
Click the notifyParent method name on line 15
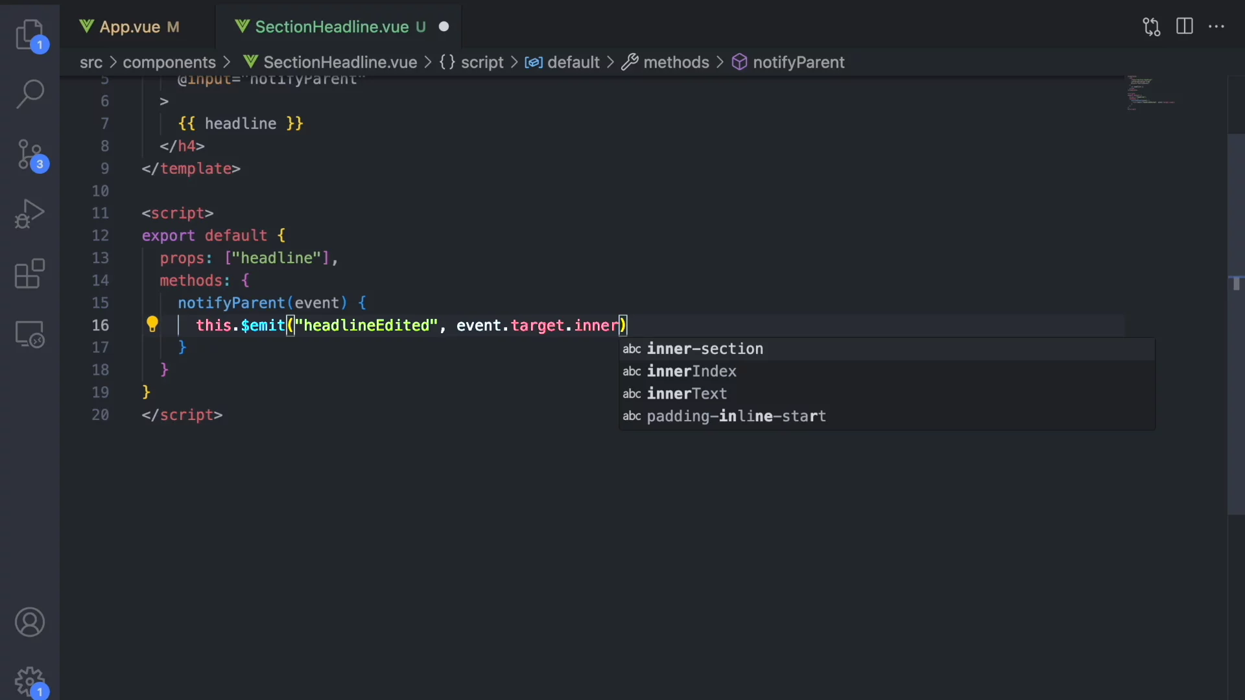pyautogui.click(x=231, y=303)
